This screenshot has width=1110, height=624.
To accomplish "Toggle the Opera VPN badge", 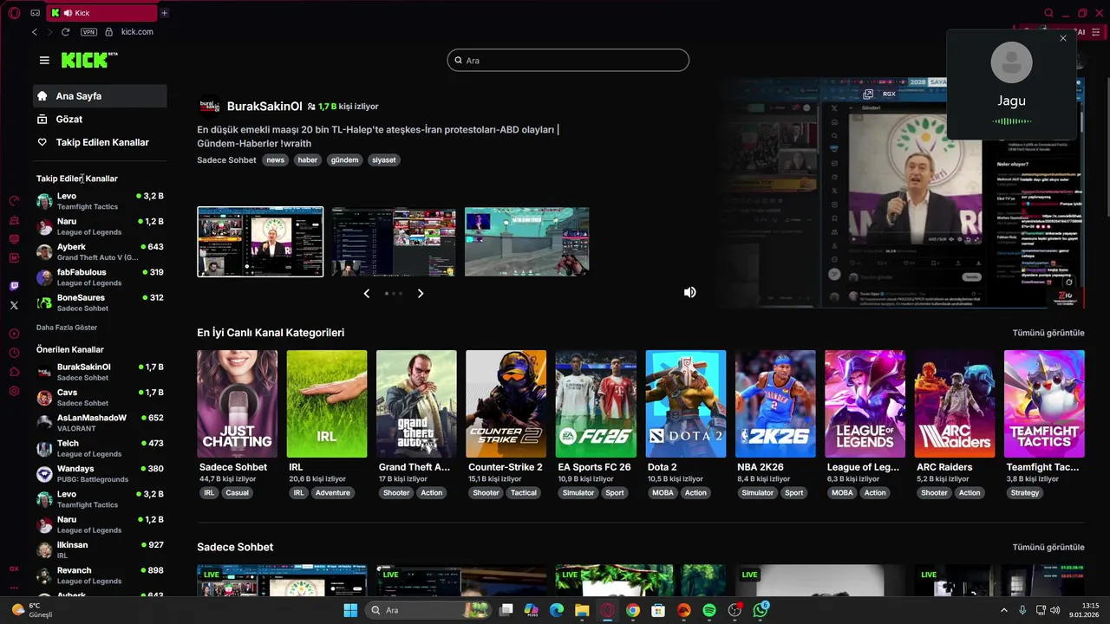I will click(x=88, y=32).
